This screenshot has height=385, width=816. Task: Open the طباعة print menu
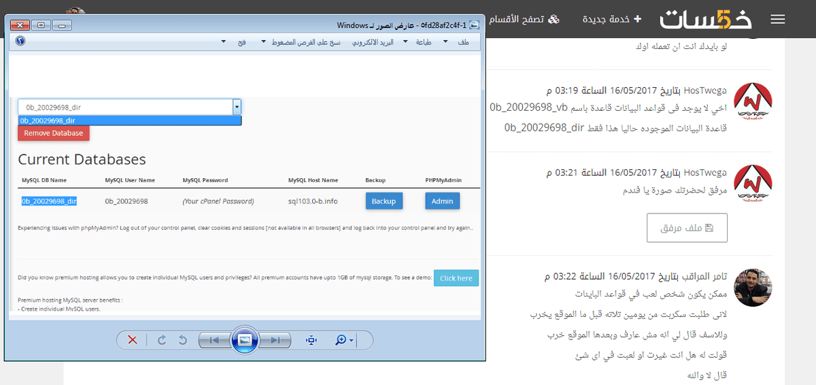[422, 42]
